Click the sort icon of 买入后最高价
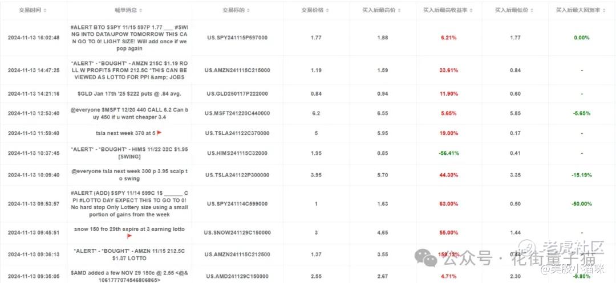 [x=399, y=11]
